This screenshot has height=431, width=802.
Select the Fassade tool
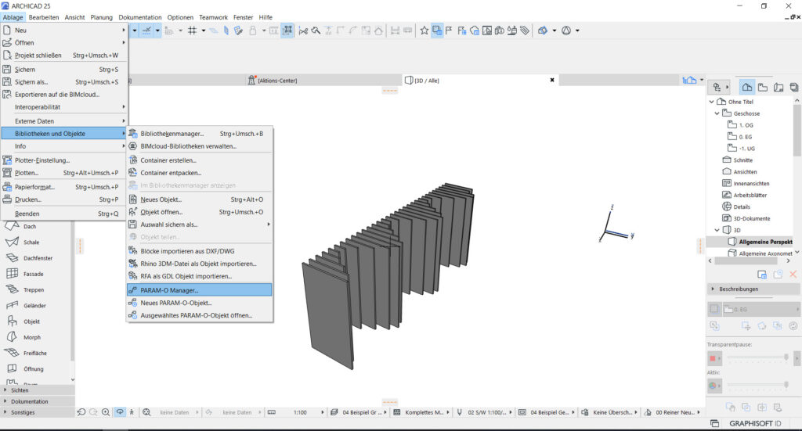(x=36, y=274)
